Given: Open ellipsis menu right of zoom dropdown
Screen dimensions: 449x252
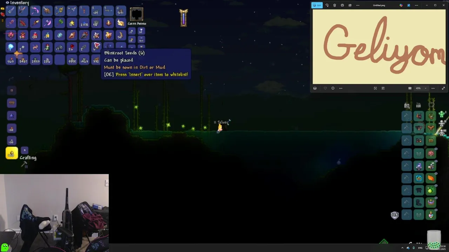Looking at the screenshot, I should 433,88.
